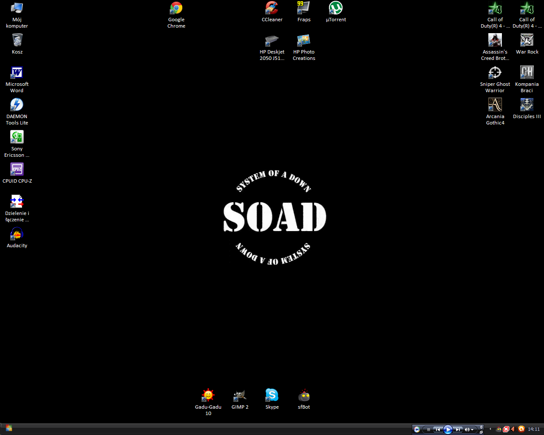544x435 pixels.
Task: Click the Kompania Braci game icon
Action: (527, 79)
